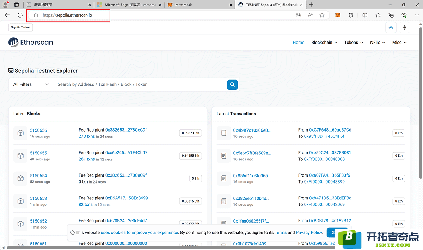Expand the Misc menu
Viewport: 423px width, 250px height.
pos(399,43)
